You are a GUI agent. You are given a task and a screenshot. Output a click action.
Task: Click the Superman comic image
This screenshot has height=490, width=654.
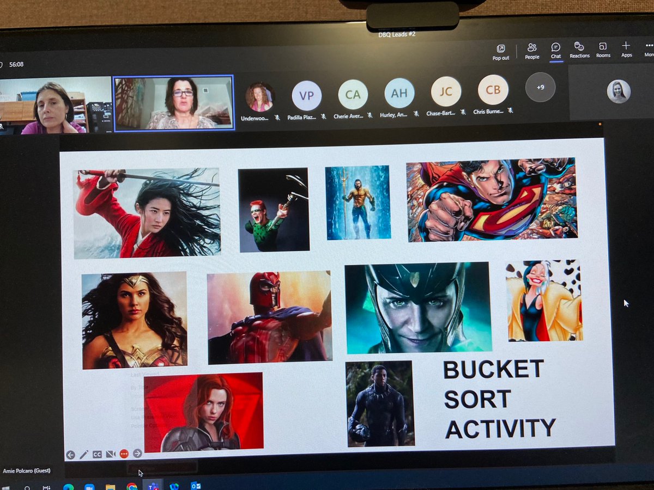[492, 199]
